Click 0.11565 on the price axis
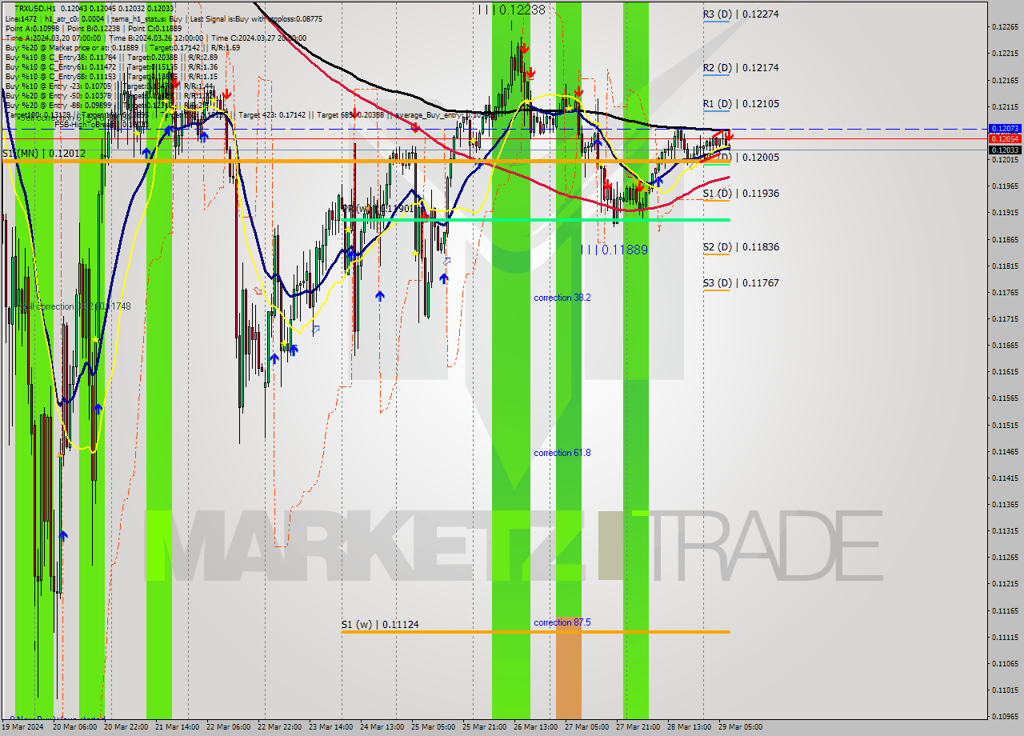The width and height of the screenshot is (1024, 736). [1004, 398]
